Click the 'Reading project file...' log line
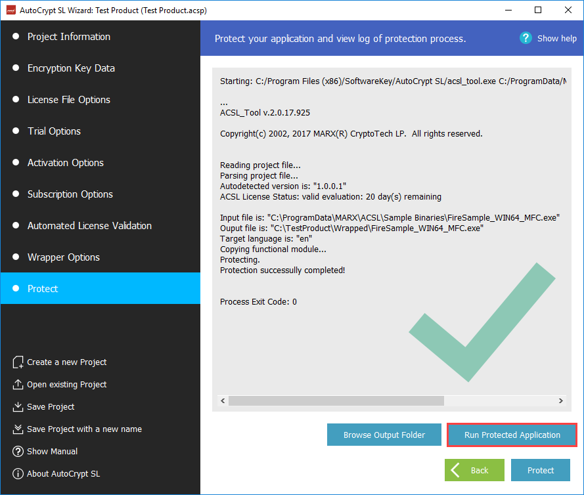The width and height of the screenshot is (584, 495). tap(260, 165)
